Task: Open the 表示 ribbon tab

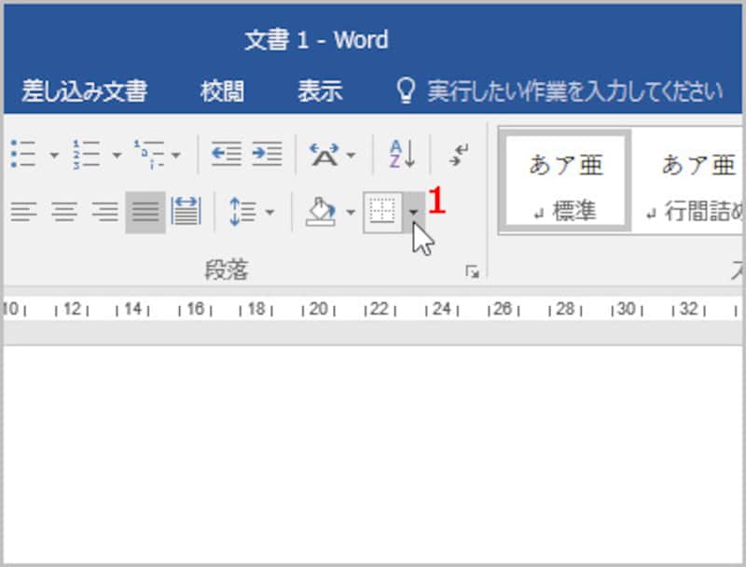Action: pos(321,92)
